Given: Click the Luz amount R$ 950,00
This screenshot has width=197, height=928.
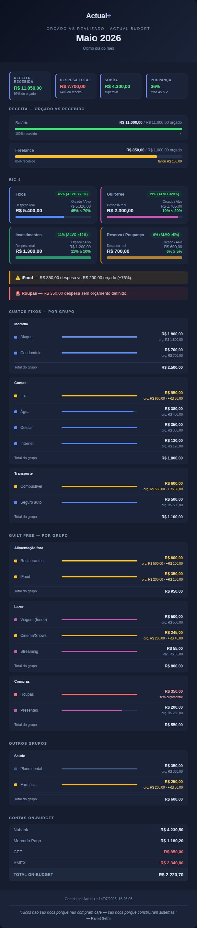Looking at the screenshot, I should 174,393.
